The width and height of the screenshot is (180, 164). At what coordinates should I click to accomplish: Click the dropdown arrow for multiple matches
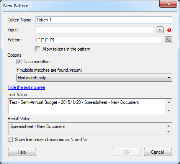tap(169, 78)
